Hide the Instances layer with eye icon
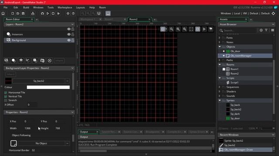Screen dimensions: 279x156 click(x=69, y=34)
